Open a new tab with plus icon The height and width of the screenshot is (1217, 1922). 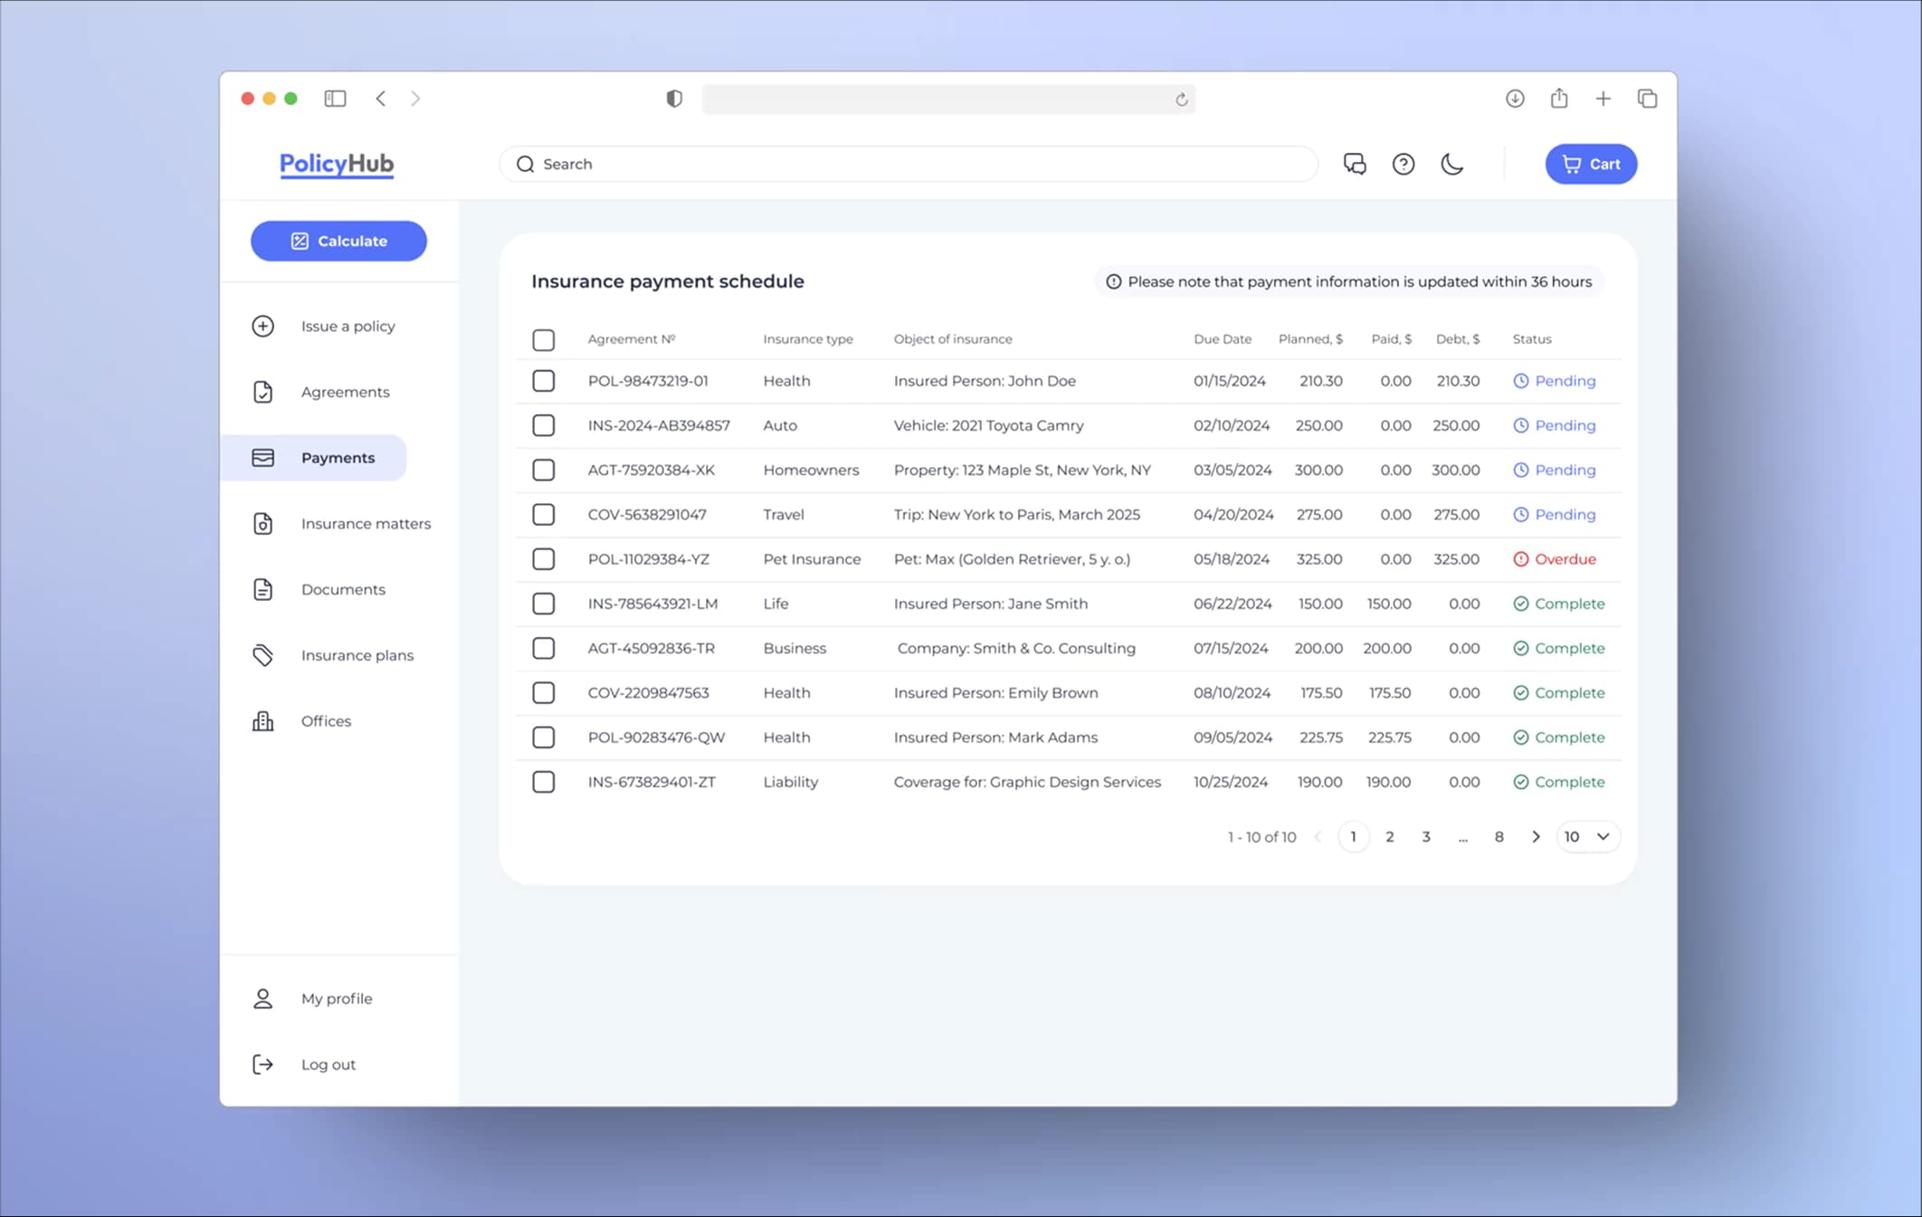(1603, 99)
